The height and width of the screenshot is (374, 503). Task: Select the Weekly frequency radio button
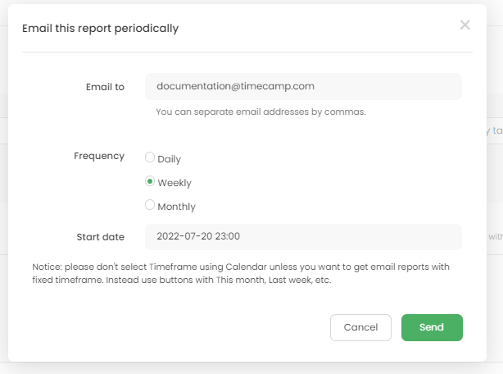point(150,181)
